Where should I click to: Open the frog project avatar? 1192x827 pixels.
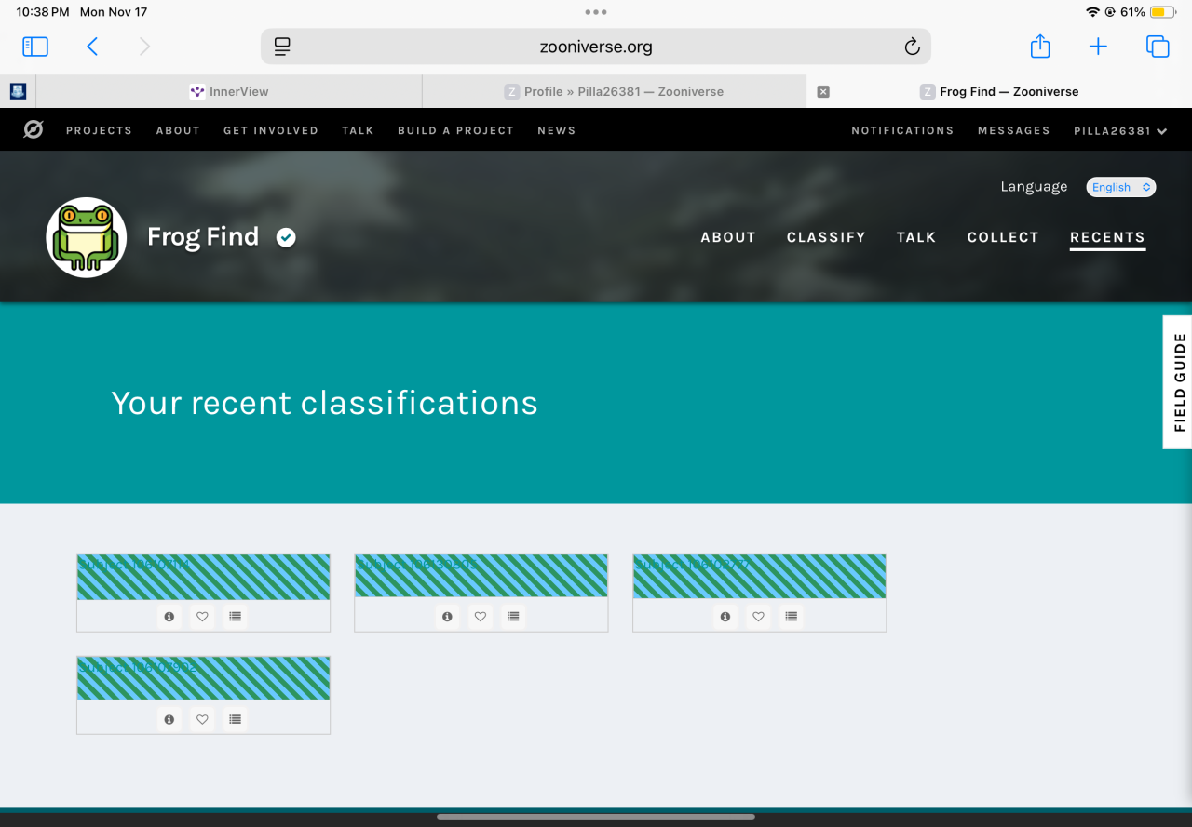(87, 237)
